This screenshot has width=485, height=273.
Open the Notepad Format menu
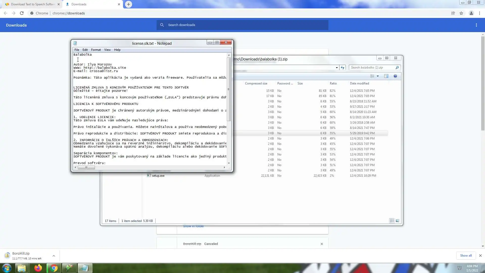click(x=96, y=50)
